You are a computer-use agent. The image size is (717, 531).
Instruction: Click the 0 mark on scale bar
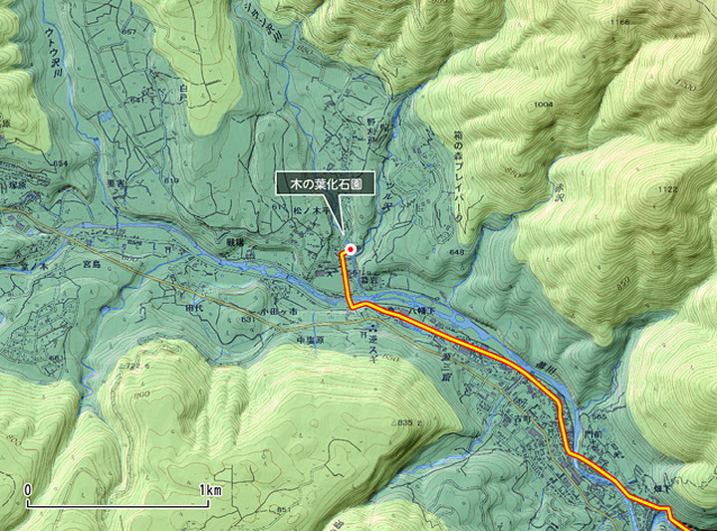[x=28, y=490]
